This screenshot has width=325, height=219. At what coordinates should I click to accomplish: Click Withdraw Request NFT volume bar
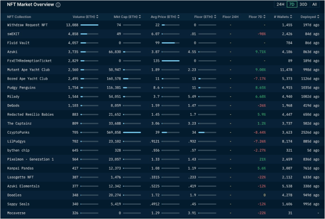click(x=89, y=25)
